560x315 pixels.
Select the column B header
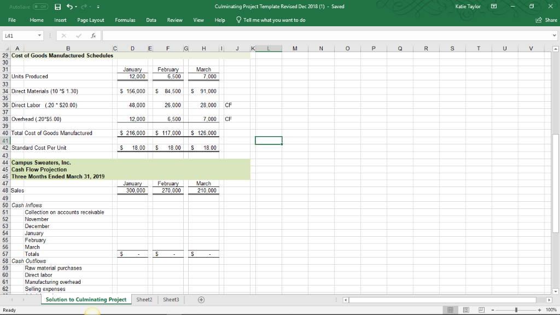(x=68, y=49)
